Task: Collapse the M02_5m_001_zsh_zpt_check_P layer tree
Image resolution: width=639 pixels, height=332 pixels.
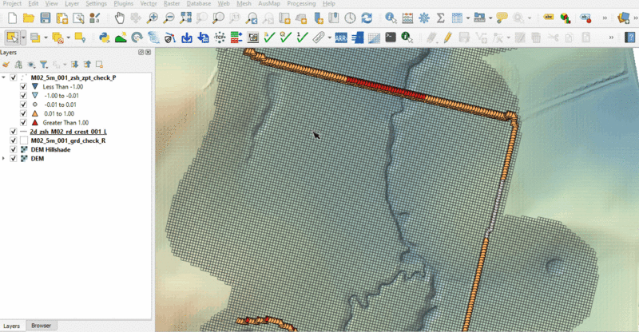Action: [x=5, y=77]
